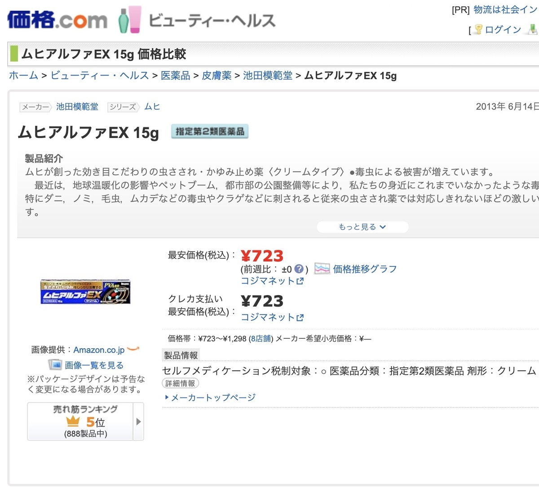The height and width of the screenshot is (487, 539).
Task: Open 医薬品 breadcrumb link
Action: (176, 75)
